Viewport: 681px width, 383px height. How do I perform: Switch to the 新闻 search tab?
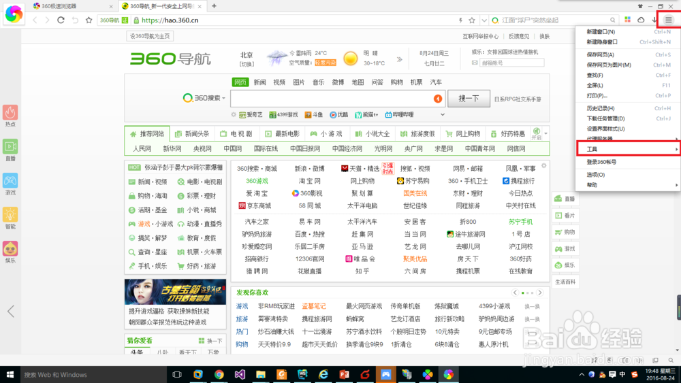pyautogui.click(x=259, y=82)
